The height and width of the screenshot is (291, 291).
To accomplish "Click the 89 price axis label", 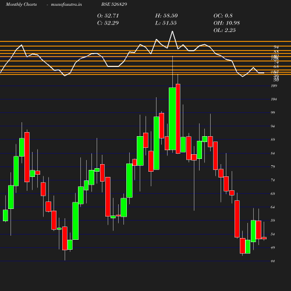I will point(273,140).
